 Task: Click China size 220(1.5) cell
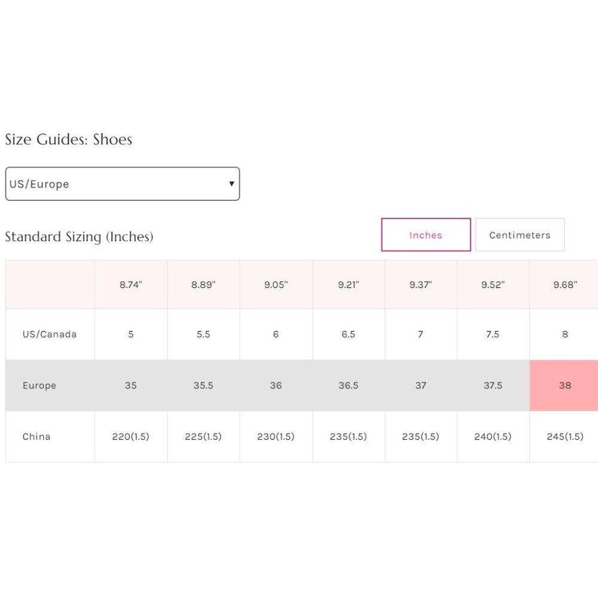pos(131,437)
